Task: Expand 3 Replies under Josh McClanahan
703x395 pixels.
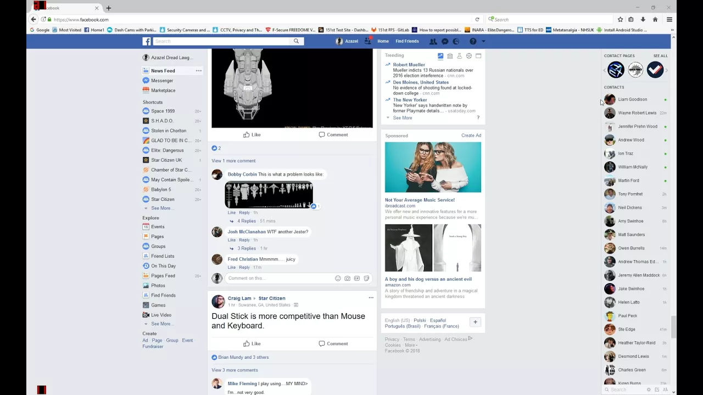Action: 246,249
